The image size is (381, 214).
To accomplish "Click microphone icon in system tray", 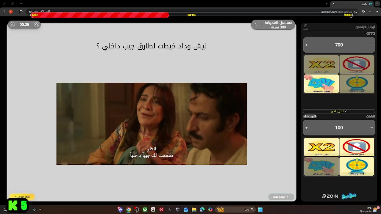I will coord(34,210).
